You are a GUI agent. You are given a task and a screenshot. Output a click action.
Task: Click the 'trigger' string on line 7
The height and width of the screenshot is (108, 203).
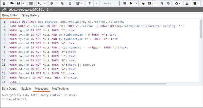click(x=94, y=47)
